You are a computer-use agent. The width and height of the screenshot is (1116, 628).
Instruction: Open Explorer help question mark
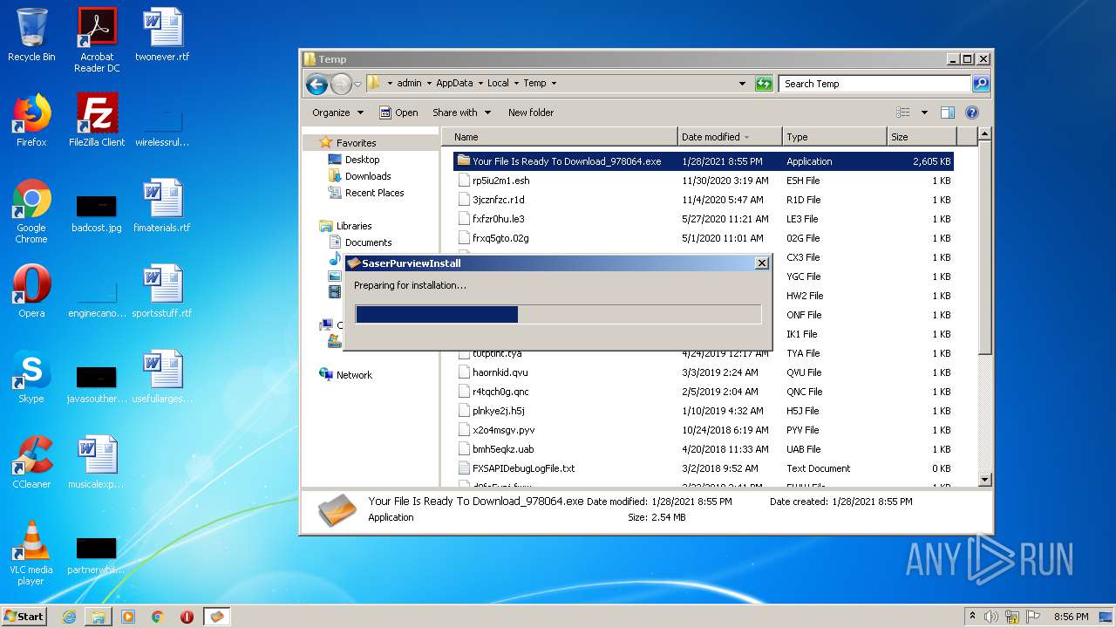point(972,113)
